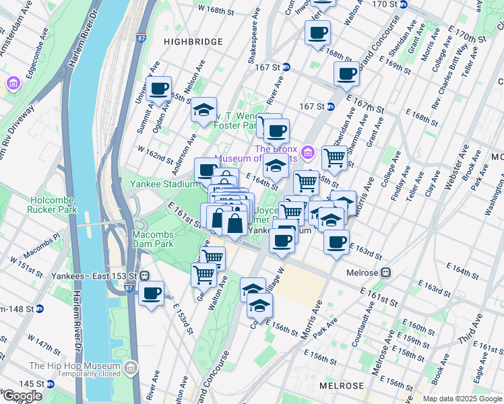The height and width of the screenshot is (404, 504).
Task: Open the coffee marker near Summit Ave
Action: (x=158, y=90)
